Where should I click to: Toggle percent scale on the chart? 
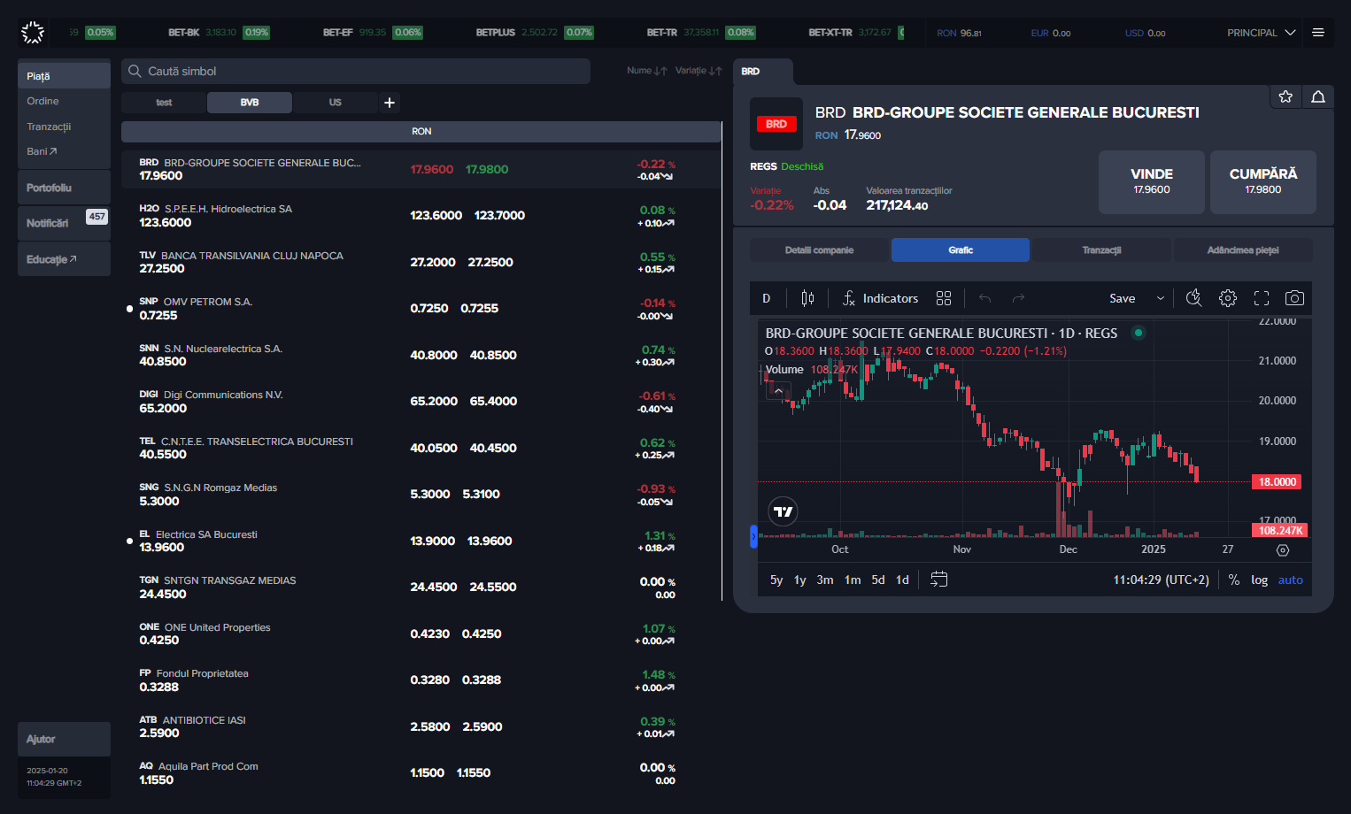pyautogui.click(x=1234, y=580)
